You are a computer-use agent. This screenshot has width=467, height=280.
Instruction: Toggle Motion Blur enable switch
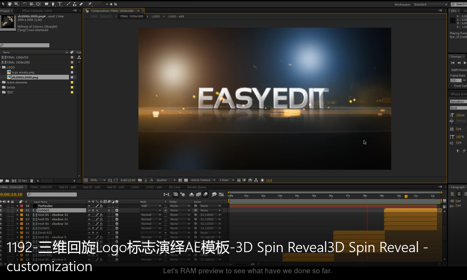point(205,194)
